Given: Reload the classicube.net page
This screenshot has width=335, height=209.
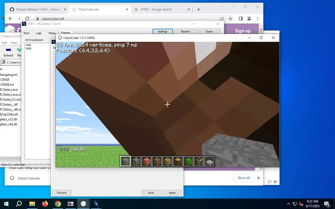Looking at the screenshot, I should click(27, 19).
